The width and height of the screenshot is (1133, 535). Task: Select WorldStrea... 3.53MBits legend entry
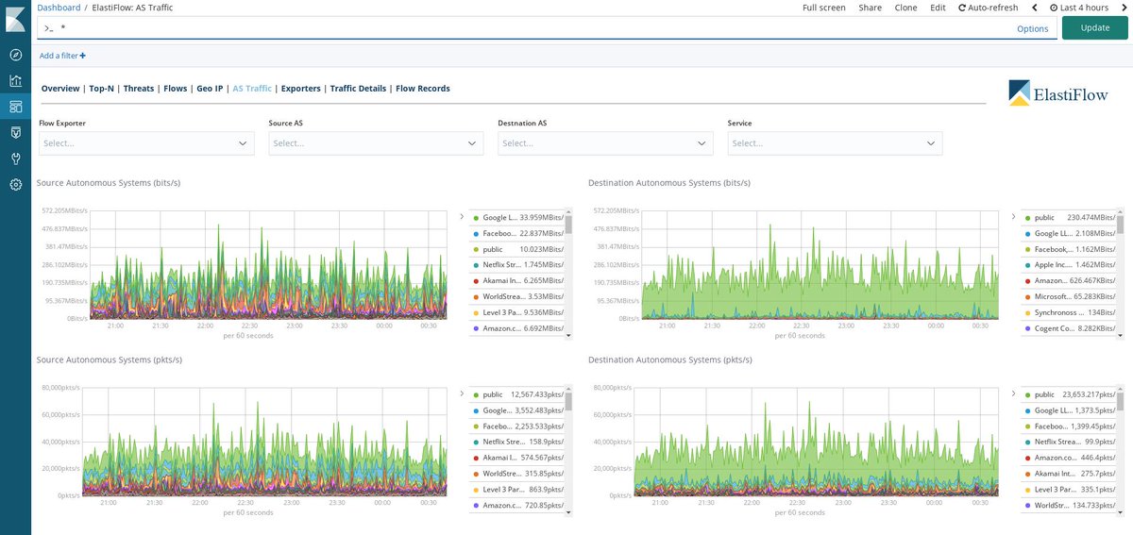(x=516, y=296)
